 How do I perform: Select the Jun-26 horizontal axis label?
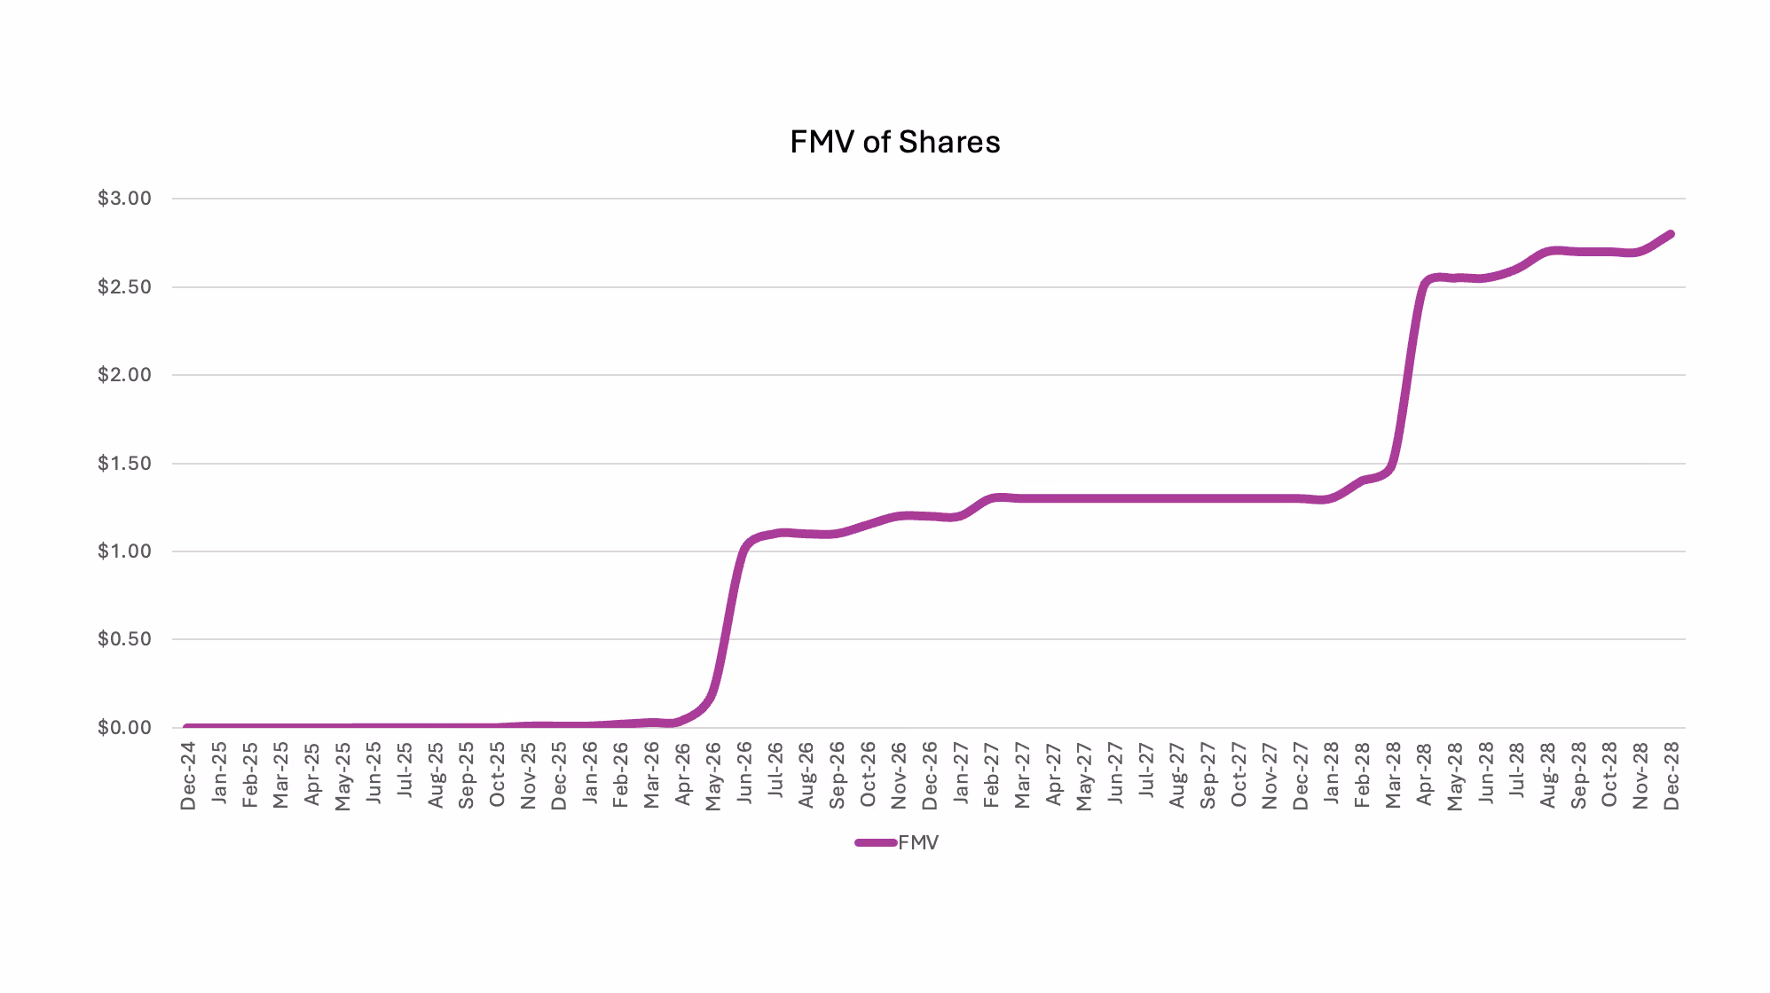click(x=744, y=773)
